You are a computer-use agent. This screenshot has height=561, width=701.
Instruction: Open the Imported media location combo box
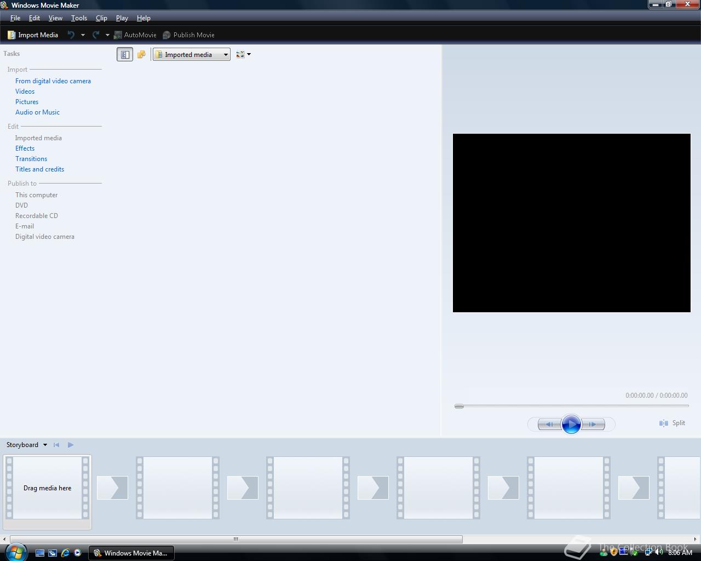(192, 54)
